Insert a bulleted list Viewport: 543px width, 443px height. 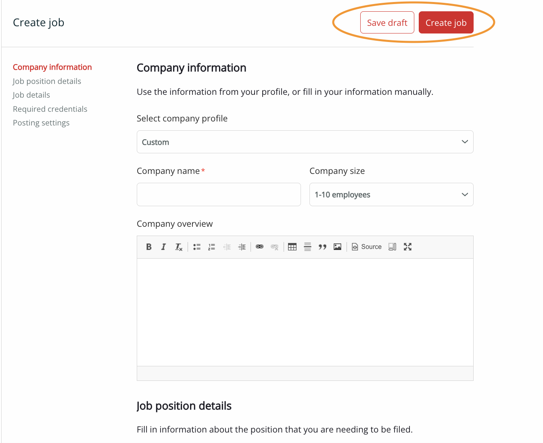tap(197, 247)
